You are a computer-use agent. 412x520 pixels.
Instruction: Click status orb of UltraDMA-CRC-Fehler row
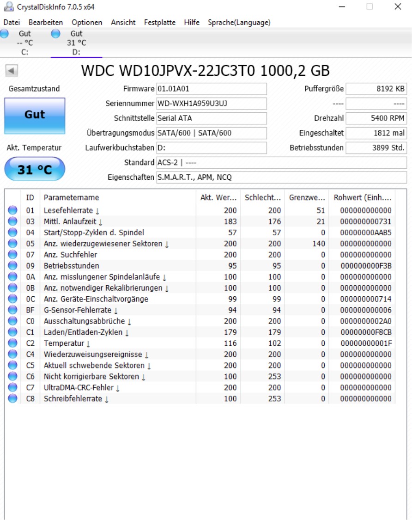[12, 387]
